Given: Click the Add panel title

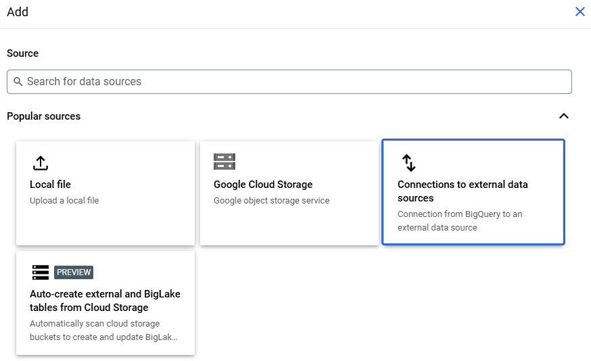Looking at the screenshot, I should pyautogui.click(x=18, y=12).
